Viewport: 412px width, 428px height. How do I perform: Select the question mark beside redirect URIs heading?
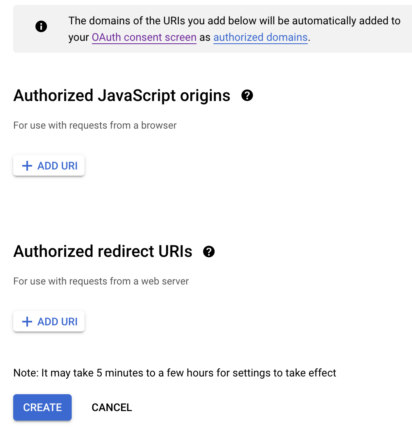[209, 252]
